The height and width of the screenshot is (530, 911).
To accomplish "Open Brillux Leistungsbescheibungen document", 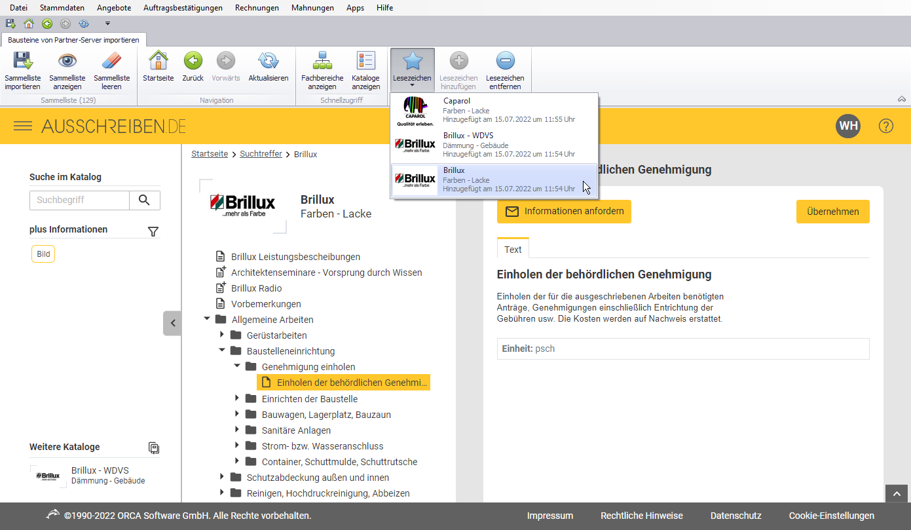I will pyautogui.click(x=295, y=257).
